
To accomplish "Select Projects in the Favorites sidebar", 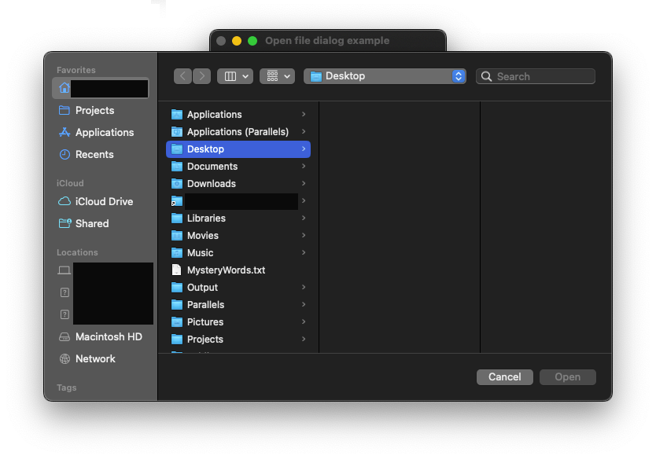I will 94,111.
